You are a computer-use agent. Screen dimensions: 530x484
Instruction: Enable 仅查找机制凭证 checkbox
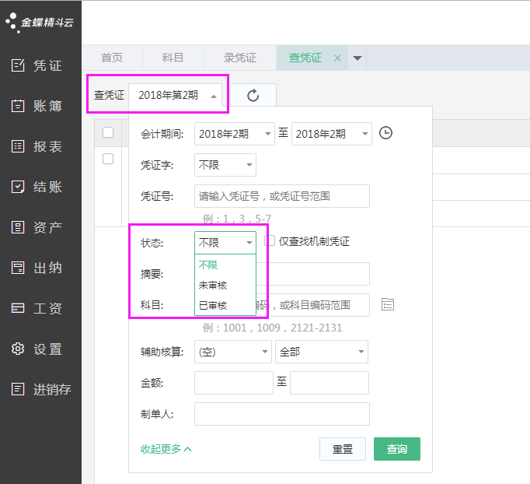point(270,241)
